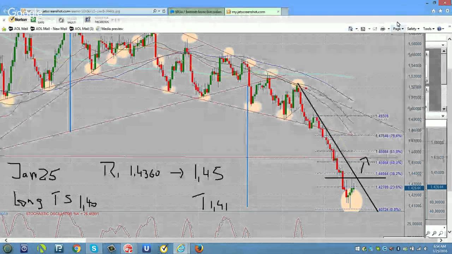
Task: Expand the Home icon dropdown arrow
Action: click(x=356, y=29)
